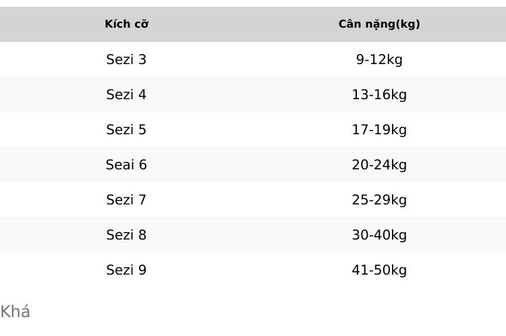Image resolution: width=506 pixels, height=336 pixels.
Task: Click the Cân nặng(kg) column header
Action: [x=379, y=24]
